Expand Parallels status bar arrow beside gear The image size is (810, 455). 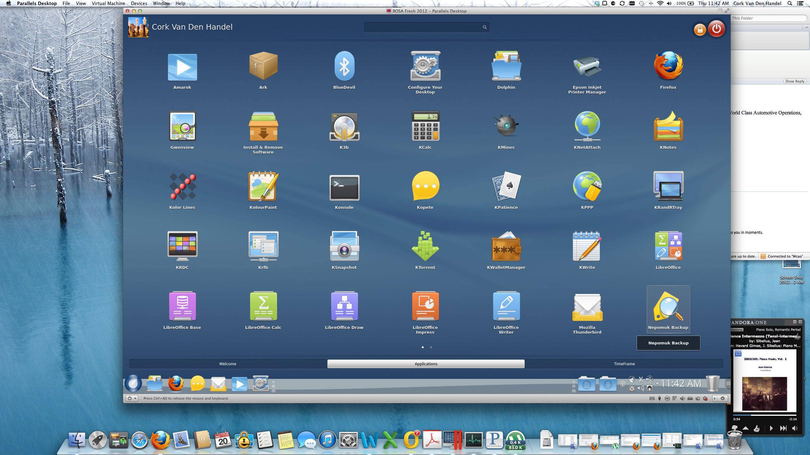(714, 398)
